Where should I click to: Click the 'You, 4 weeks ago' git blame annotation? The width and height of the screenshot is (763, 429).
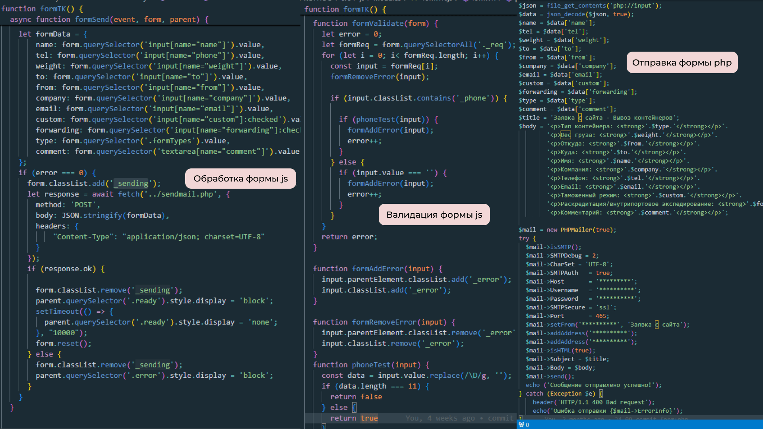pos(460,418)
